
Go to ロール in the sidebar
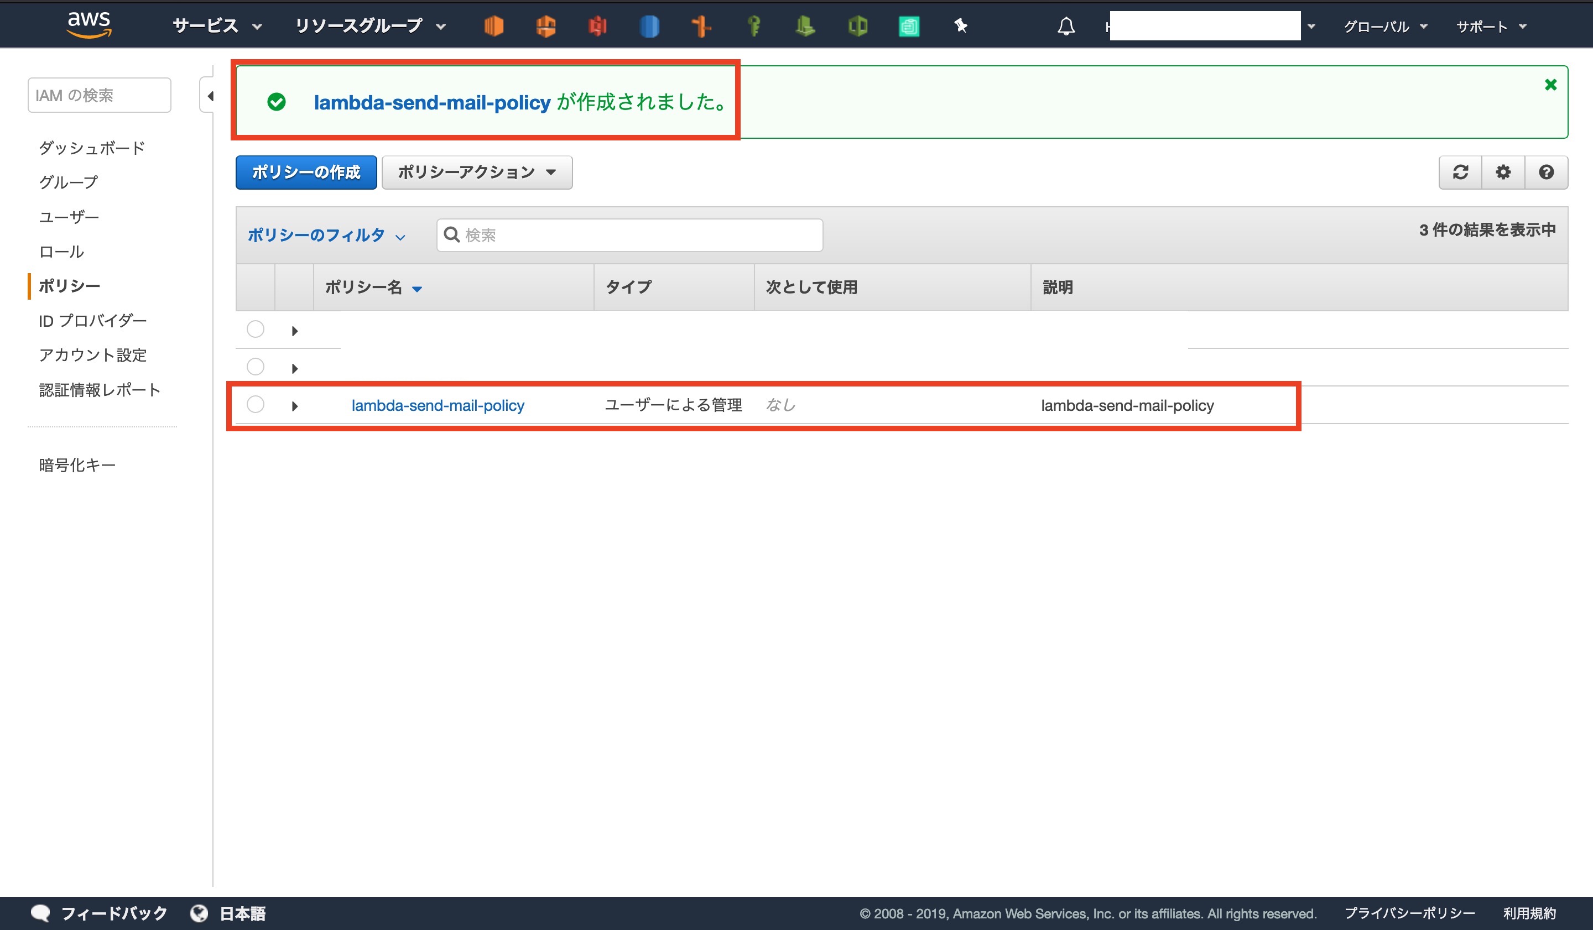point(61,252)
